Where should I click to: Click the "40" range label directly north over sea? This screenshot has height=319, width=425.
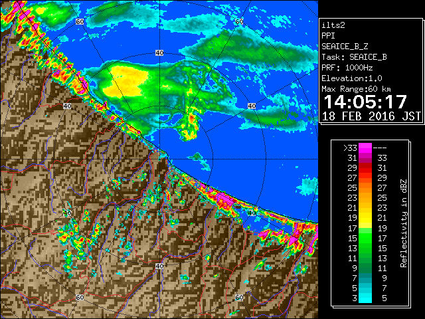(159, 53)
